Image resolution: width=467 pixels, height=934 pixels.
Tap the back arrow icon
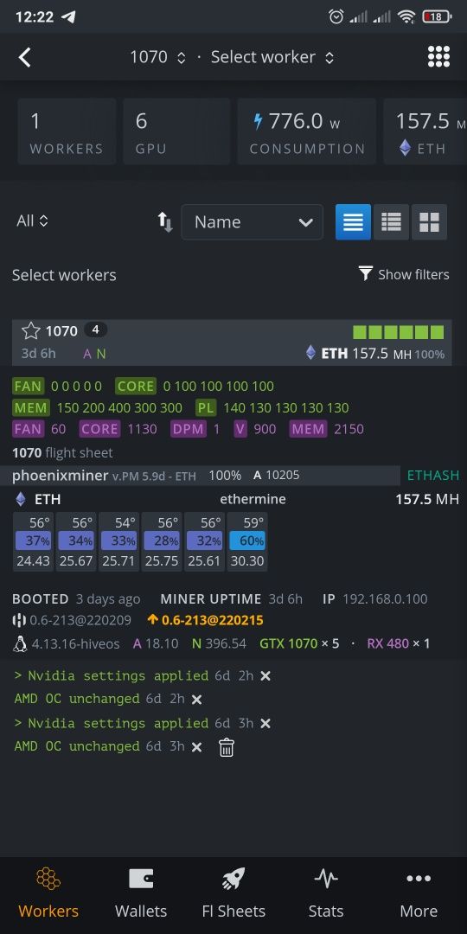pyautogui.click(x=24, y=57)
